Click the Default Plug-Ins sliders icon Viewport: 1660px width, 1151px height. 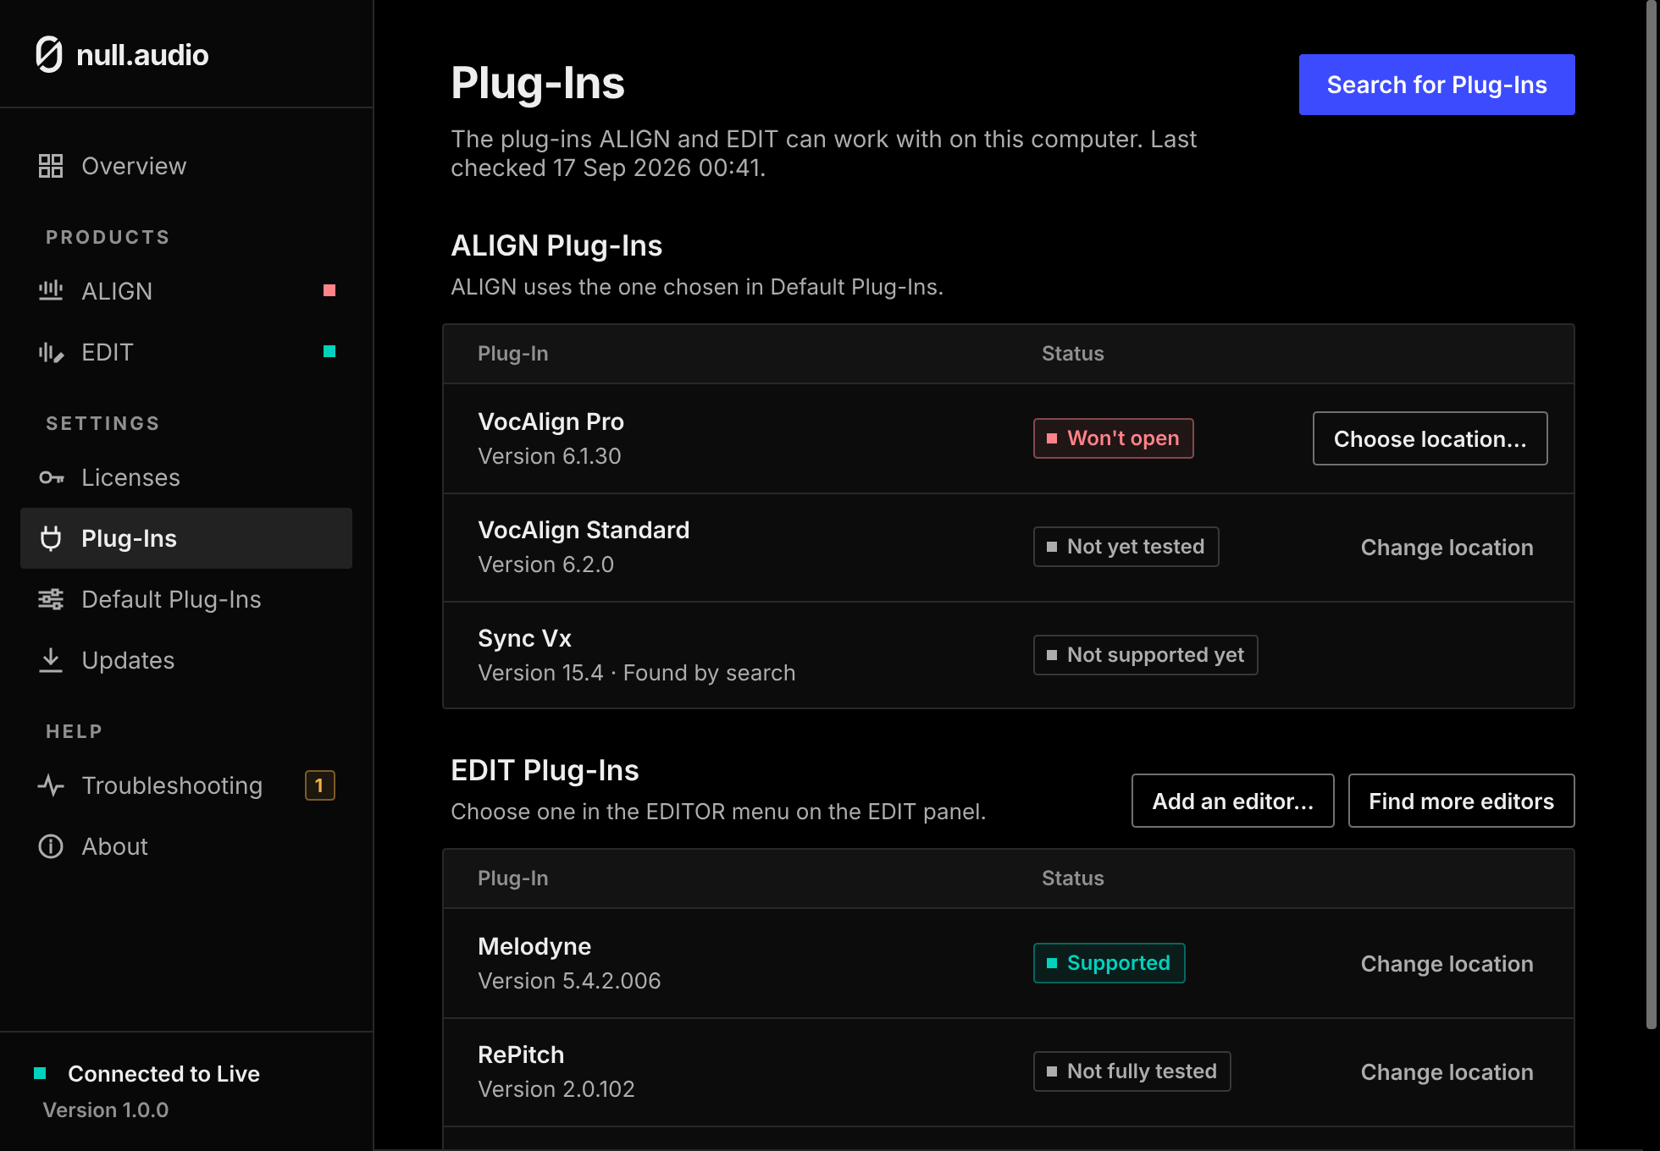click(51, 599)
